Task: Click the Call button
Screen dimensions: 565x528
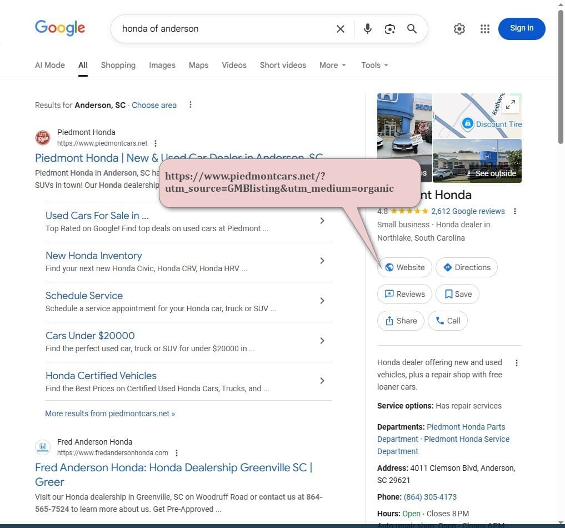Action: tap(448, 321)
